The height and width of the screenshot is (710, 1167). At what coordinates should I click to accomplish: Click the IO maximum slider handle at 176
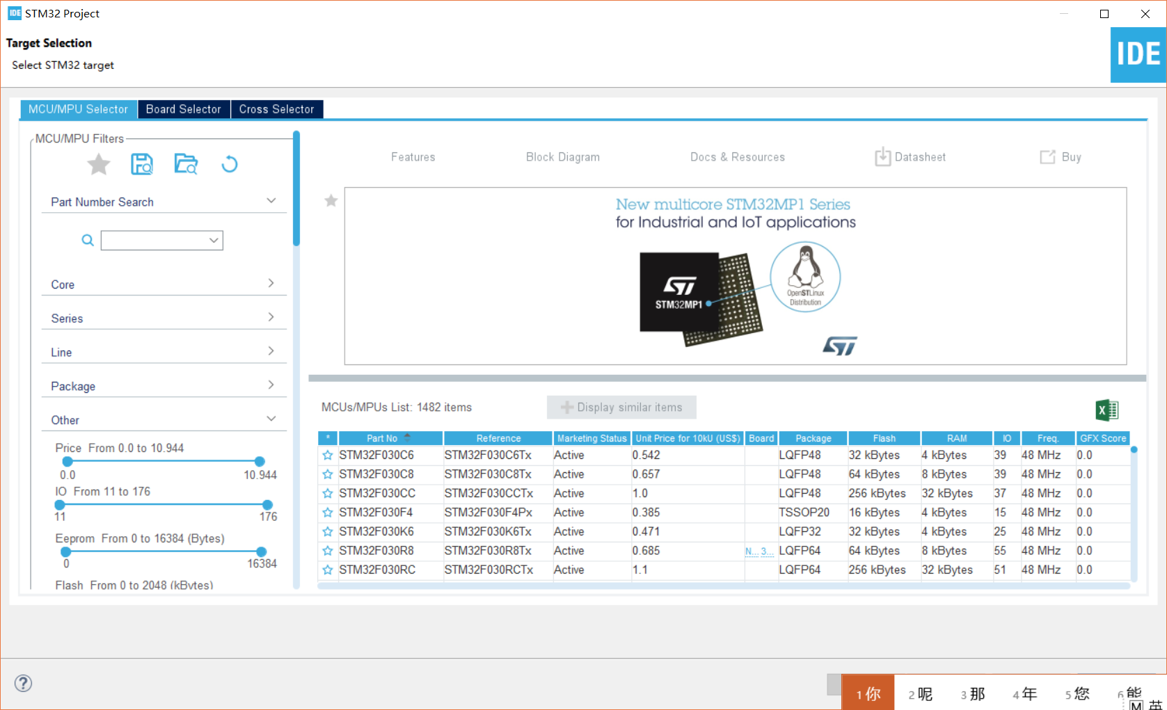(x=267, y=504)
